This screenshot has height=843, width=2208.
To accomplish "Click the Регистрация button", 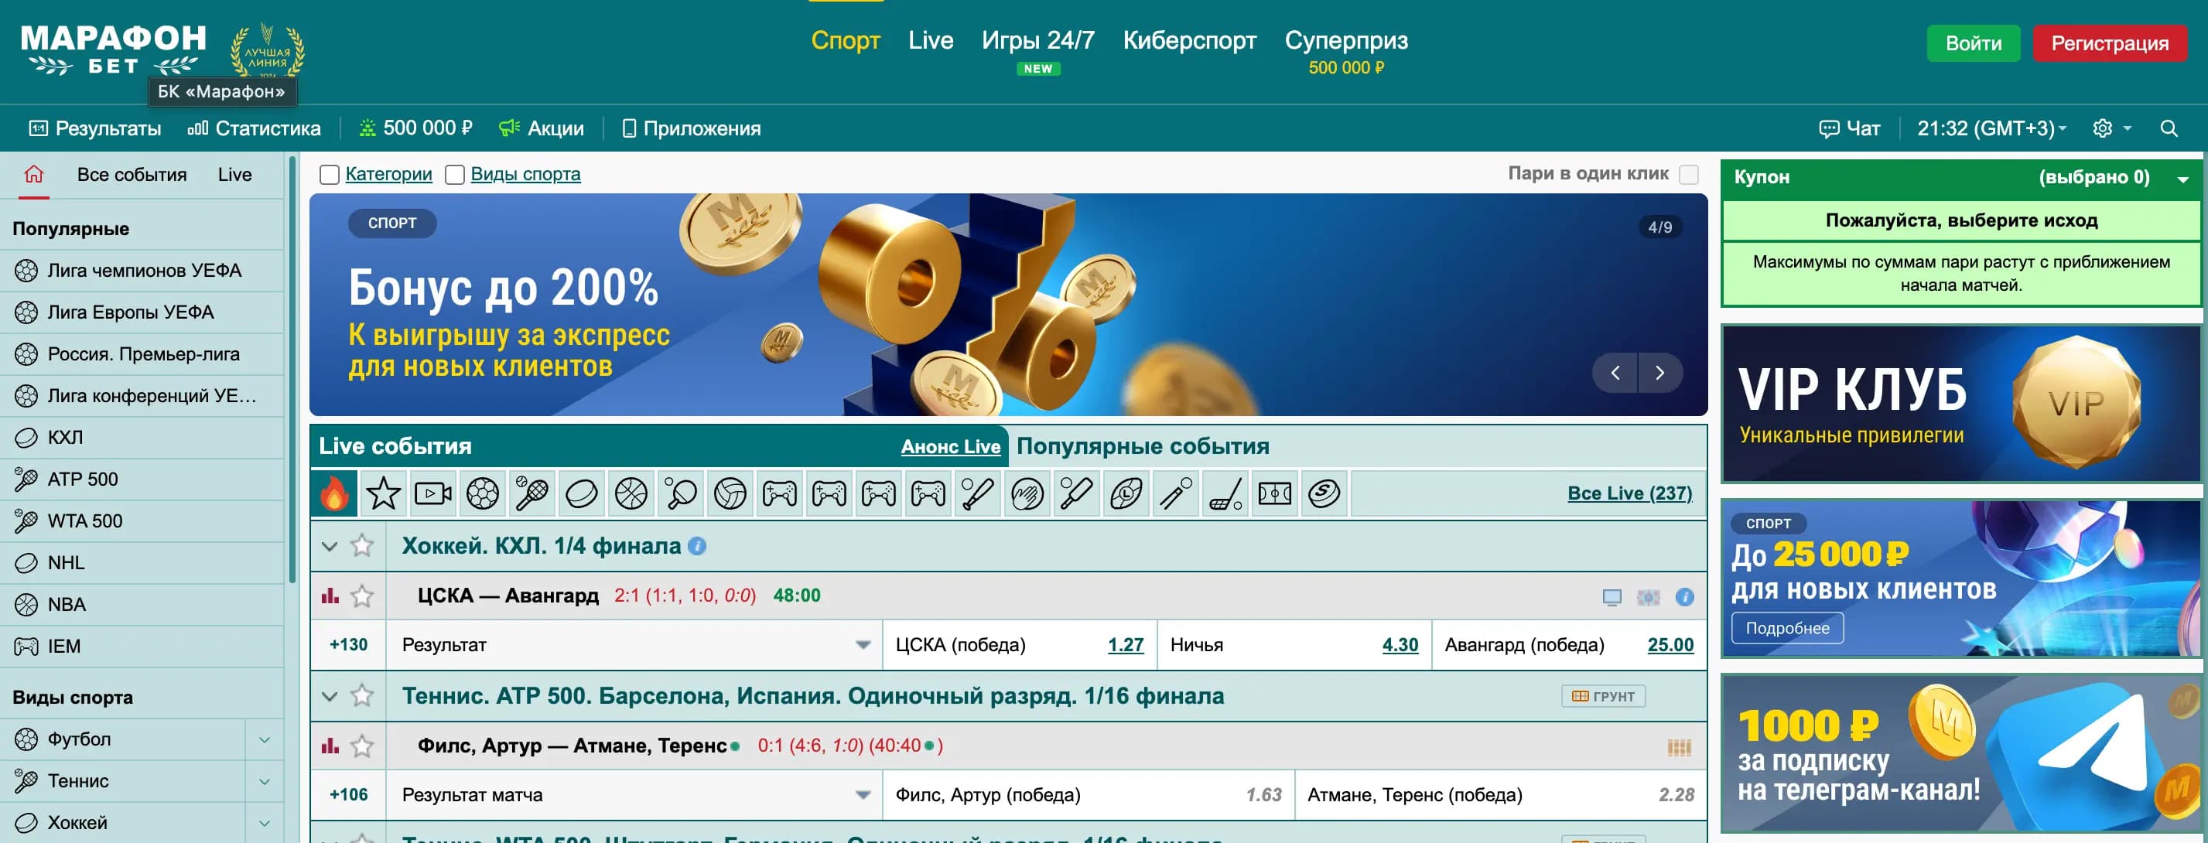I will [2110, 43].
